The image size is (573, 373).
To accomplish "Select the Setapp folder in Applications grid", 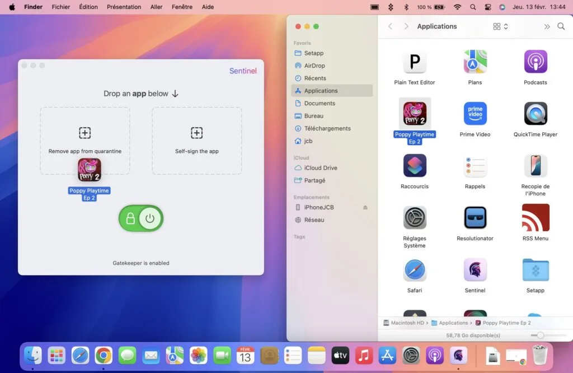I will [536, 270].
